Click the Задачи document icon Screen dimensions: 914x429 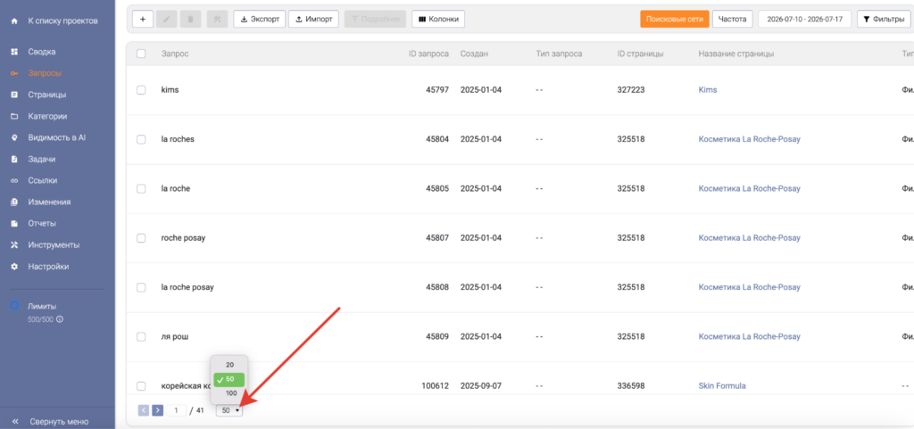pos(14,160)
